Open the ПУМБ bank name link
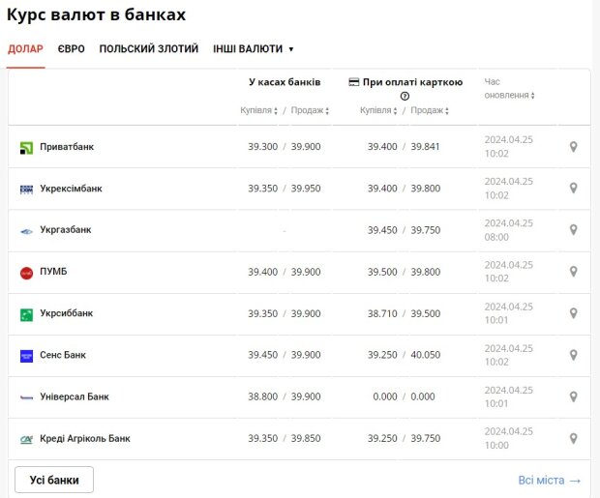This screenshot has width=600, height=498. pos(53,271)
